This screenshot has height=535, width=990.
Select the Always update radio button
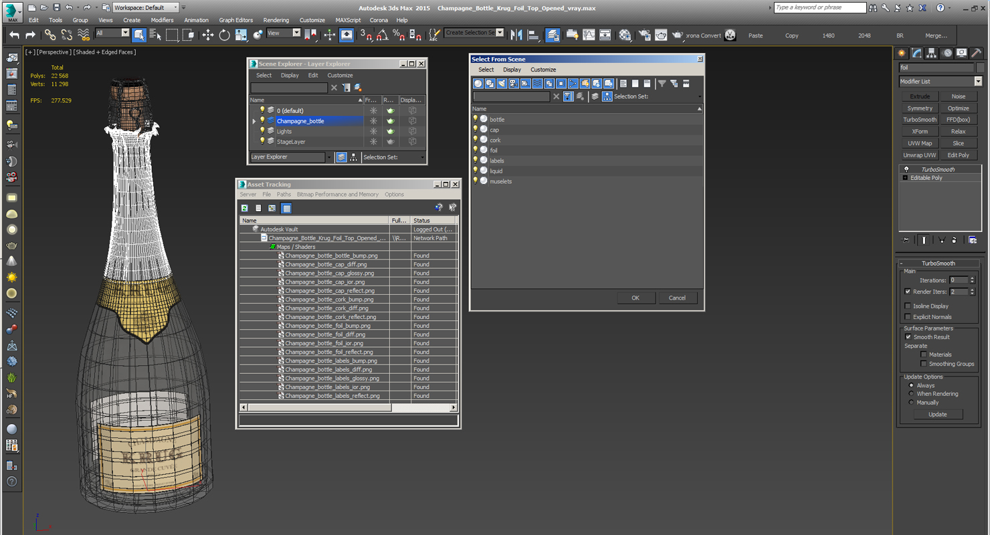pos(911,385)
